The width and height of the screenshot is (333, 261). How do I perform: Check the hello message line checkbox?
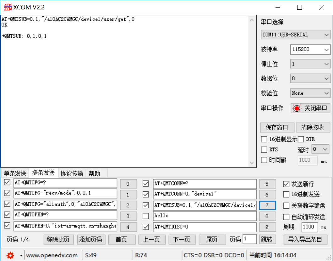click(145, 216)
